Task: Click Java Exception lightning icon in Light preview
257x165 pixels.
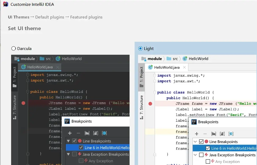Action: (x=206, y=154)
